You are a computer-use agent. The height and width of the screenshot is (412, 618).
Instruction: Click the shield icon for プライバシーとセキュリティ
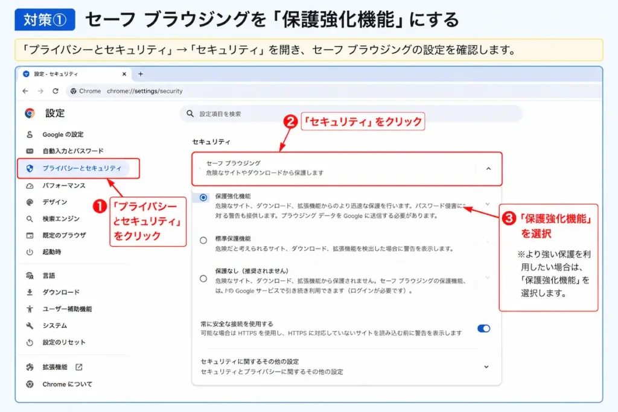tap(30, 168)
